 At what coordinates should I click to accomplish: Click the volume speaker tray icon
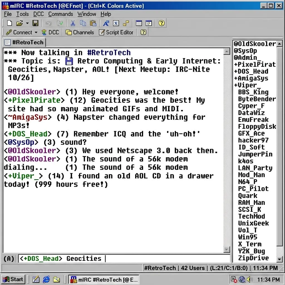point(250,279)
